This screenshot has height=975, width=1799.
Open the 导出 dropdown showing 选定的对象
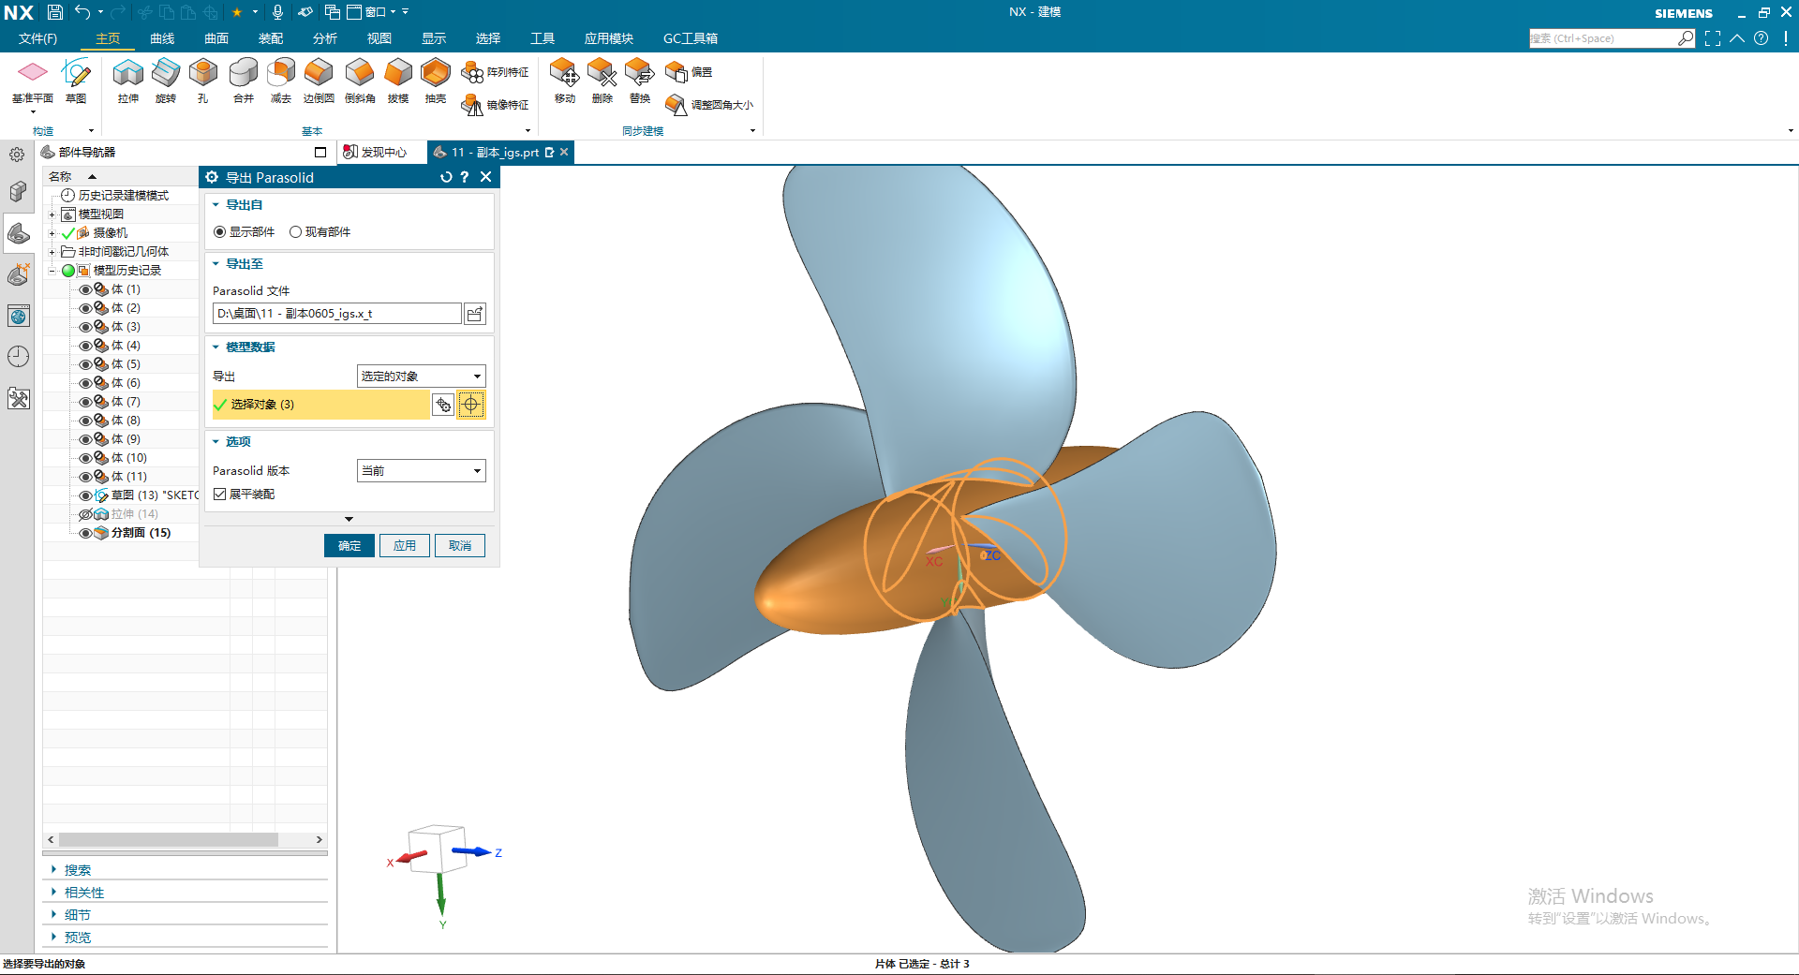tap(422, 377)
